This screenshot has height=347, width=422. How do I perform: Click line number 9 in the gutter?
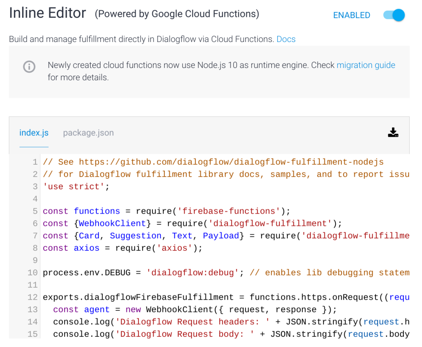pos(35,261)
